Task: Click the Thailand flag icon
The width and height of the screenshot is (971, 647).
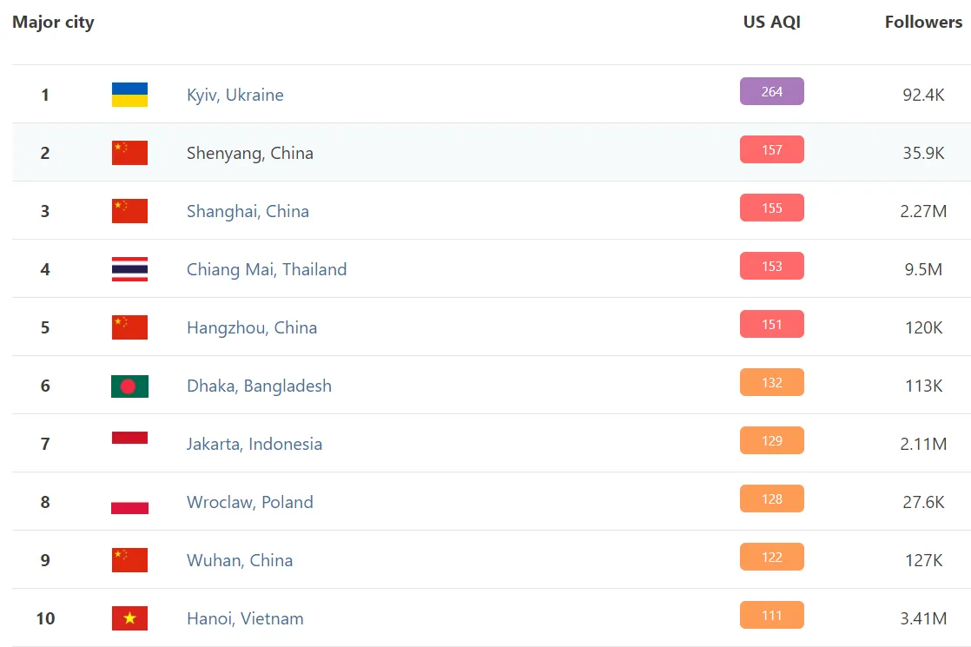Action: (x=129, y=269)
